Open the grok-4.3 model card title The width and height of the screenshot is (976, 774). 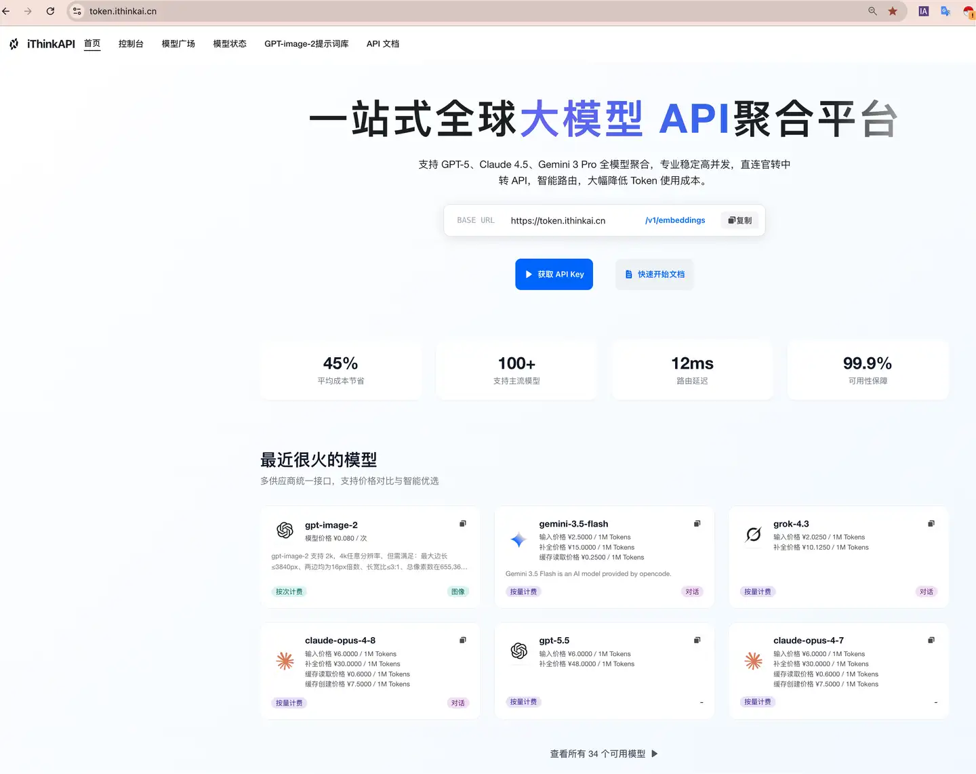click(x=791, y=524)
